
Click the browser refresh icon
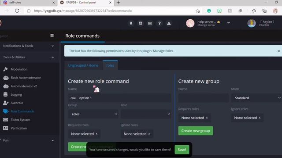(17, 11)
